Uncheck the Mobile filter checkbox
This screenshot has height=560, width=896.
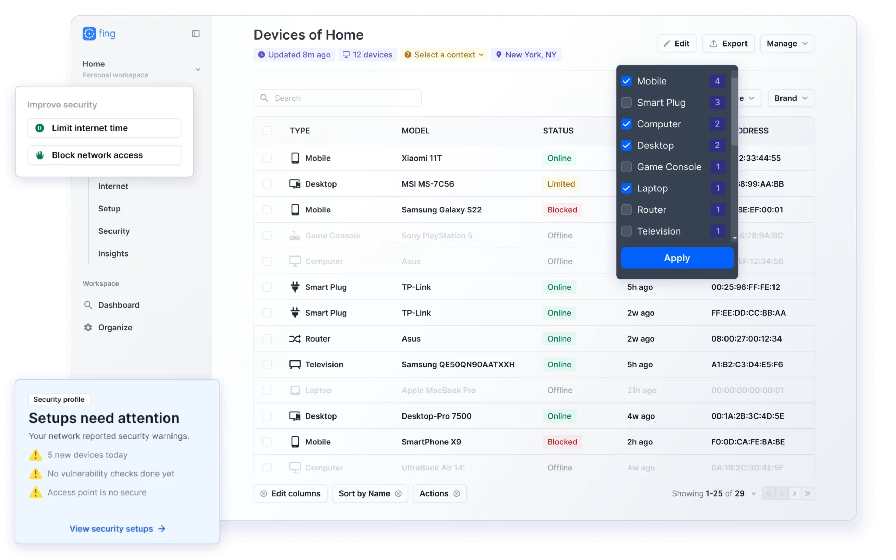pos(626,81)
